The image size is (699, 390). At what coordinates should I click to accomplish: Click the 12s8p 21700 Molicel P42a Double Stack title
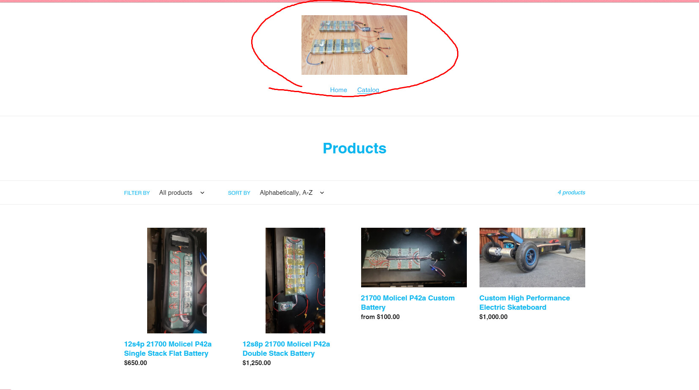[x=286, y=349]
